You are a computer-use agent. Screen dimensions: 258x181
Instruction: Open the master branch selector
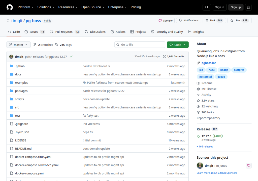18,45
